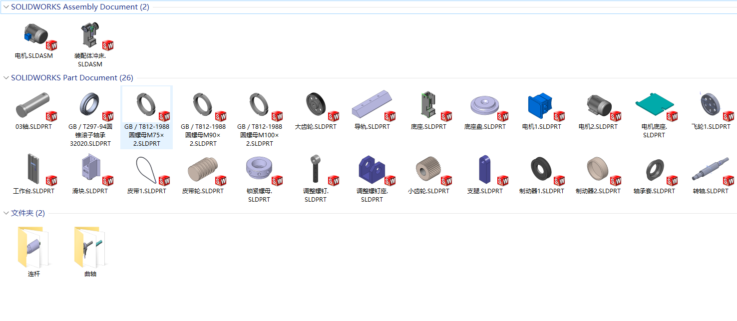Collapse the SOLIDWORKS Assembly Document group

click(5, 7)
